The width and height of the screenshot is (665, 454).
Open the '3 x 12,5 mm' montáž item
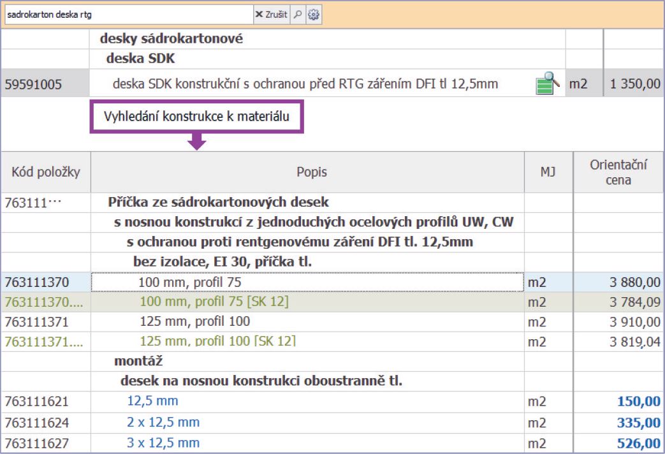point(163,443)
